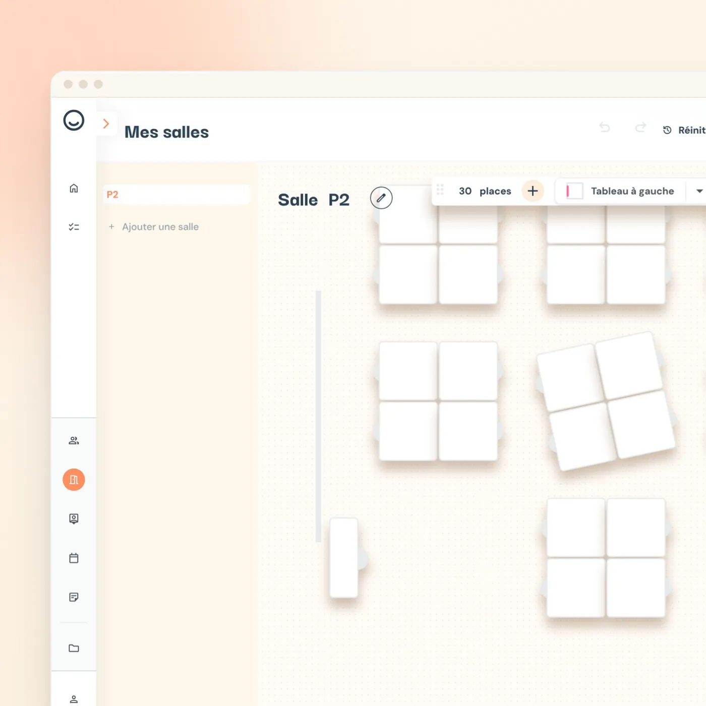Open the calendar icon in the sidebar
Screen dimensions: 706x706
point(74,558)
